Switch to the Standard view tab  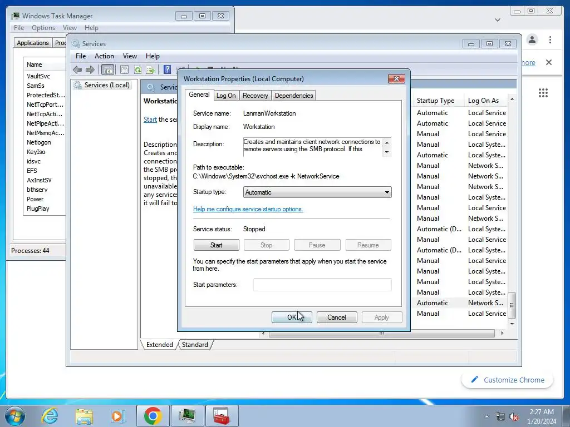pyautogui.click(x=195, y=345)
